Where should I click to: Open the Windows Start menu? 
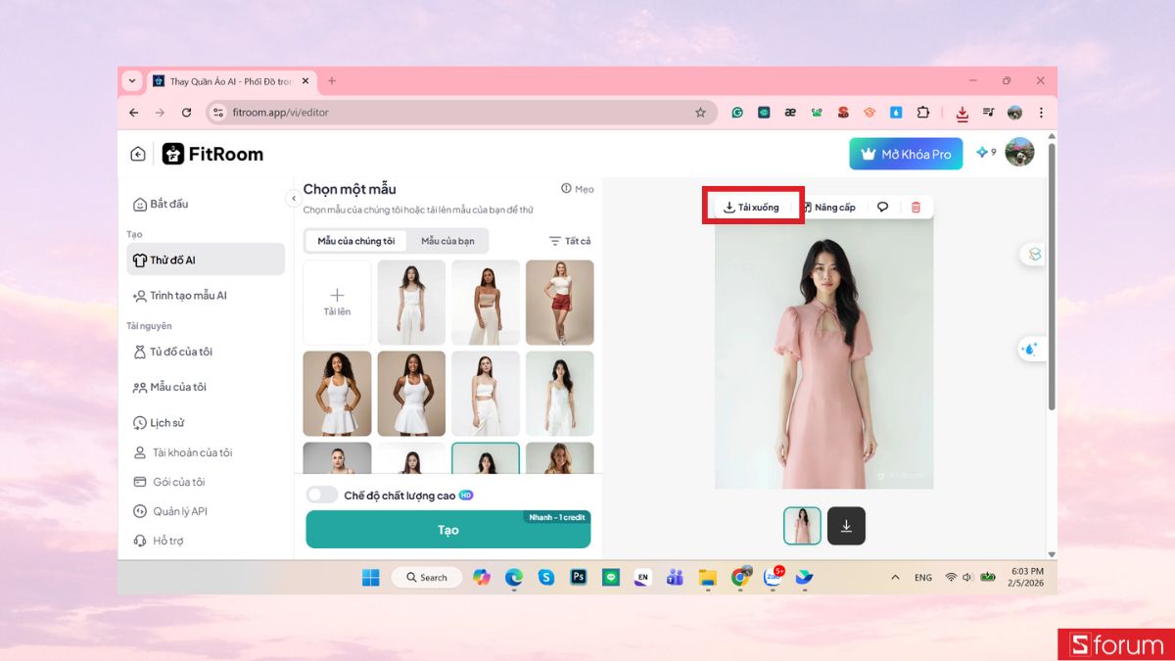tap(371, 578)
